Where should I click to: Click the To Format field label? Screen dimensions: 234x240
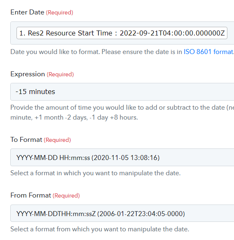26,140
